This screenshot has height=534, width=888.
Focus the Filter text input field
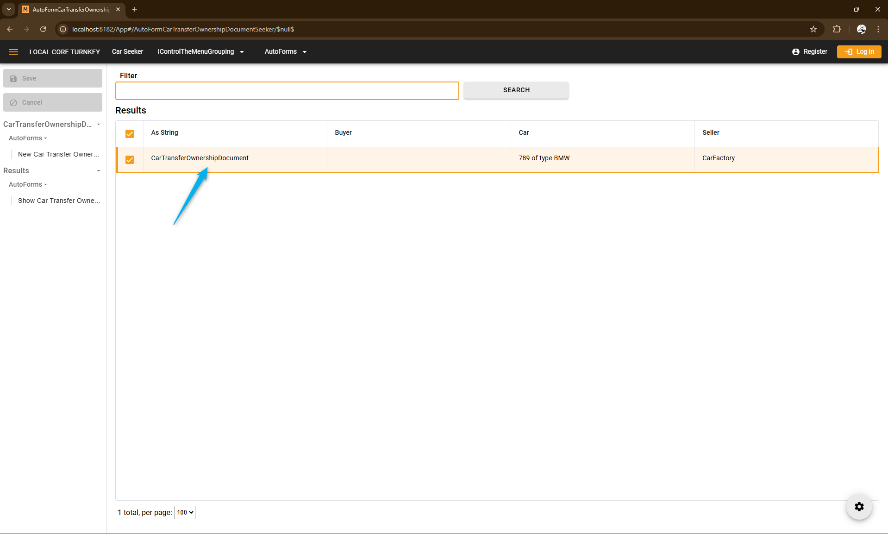coord(287,91)
